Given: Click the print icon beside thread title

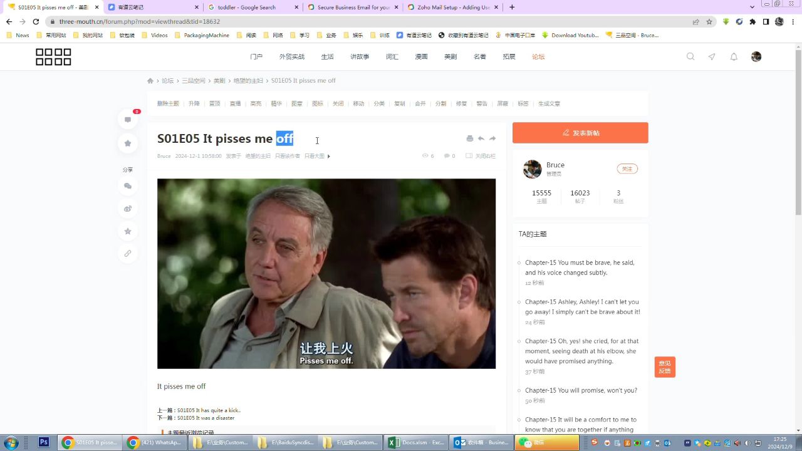Looking at the screenshot, I should tap(470, 138).
